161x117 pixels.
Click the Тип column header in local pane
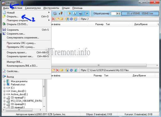[106, 76]
